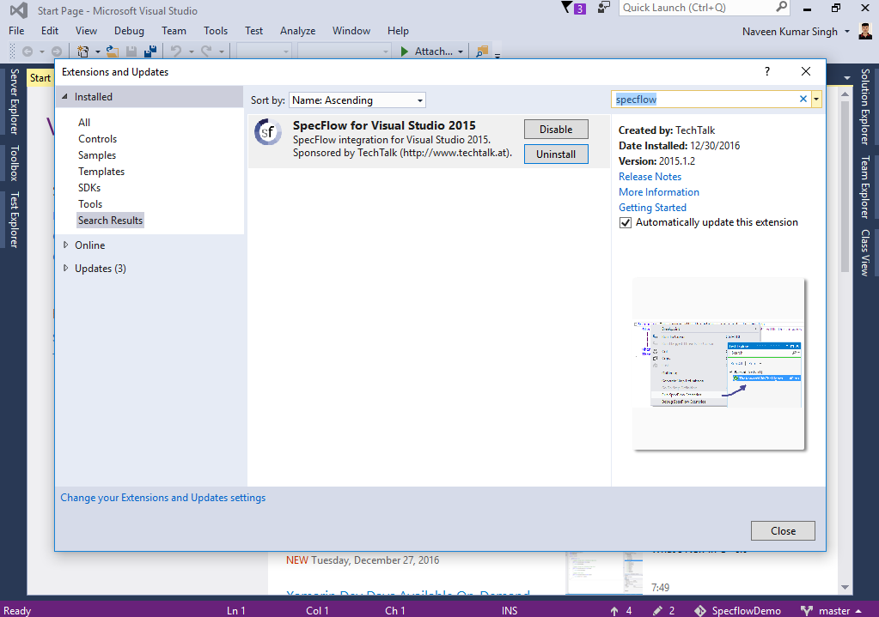The image size is (879, 617).
Task: Open the Server Explorer side tab
Action: 14,101
